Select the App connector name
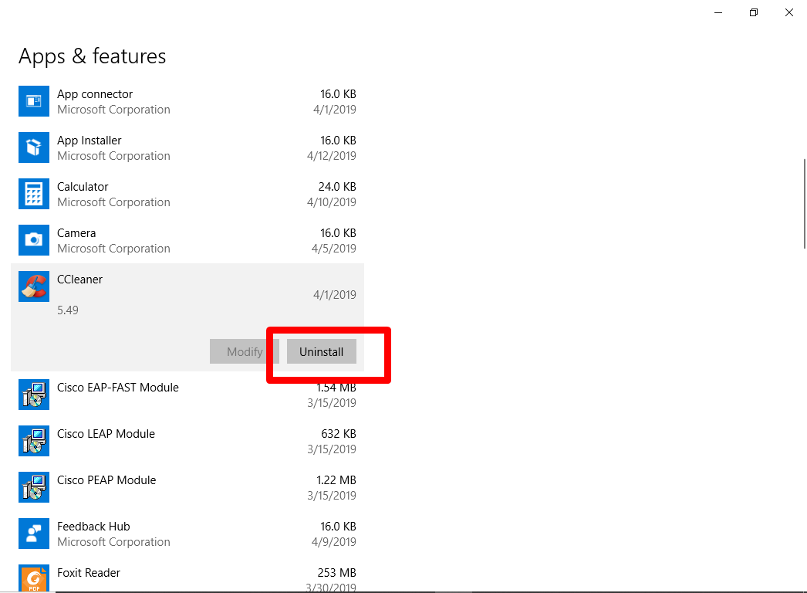Viewport: 807px width, 593px height. (x=95, y=94)
